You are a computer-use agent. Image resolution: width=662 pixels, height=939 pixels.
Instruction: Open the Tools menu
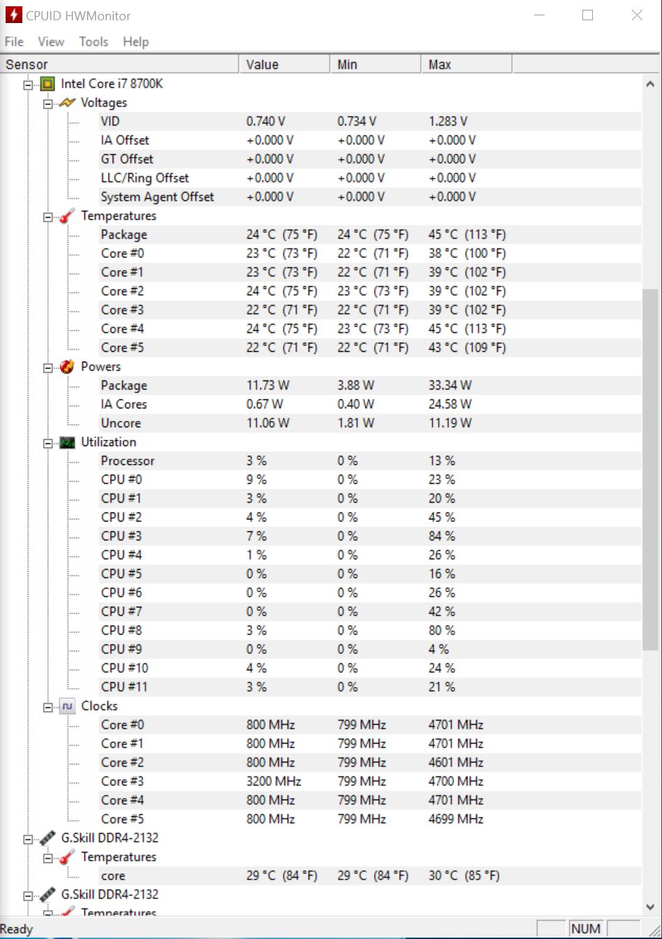coord(94,42)
